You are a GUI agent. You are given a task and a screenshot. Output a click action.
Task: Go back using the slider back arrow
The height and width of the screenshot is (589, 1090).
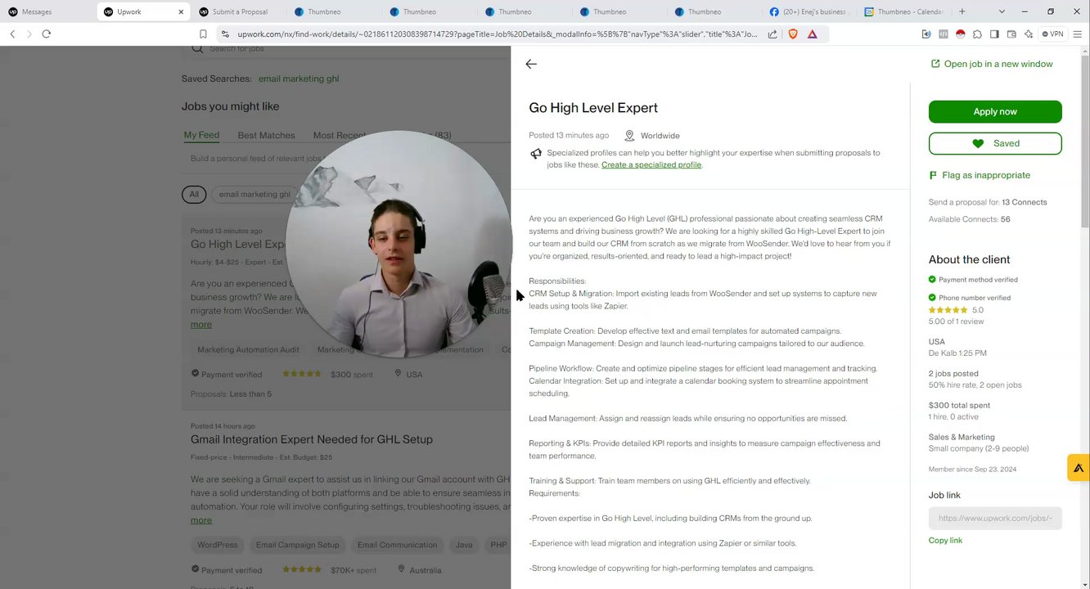click(x=531, y=64)
